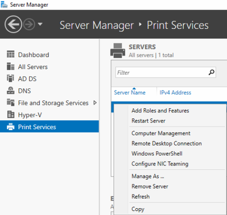Choose Manage As ... from context menu

148,176
